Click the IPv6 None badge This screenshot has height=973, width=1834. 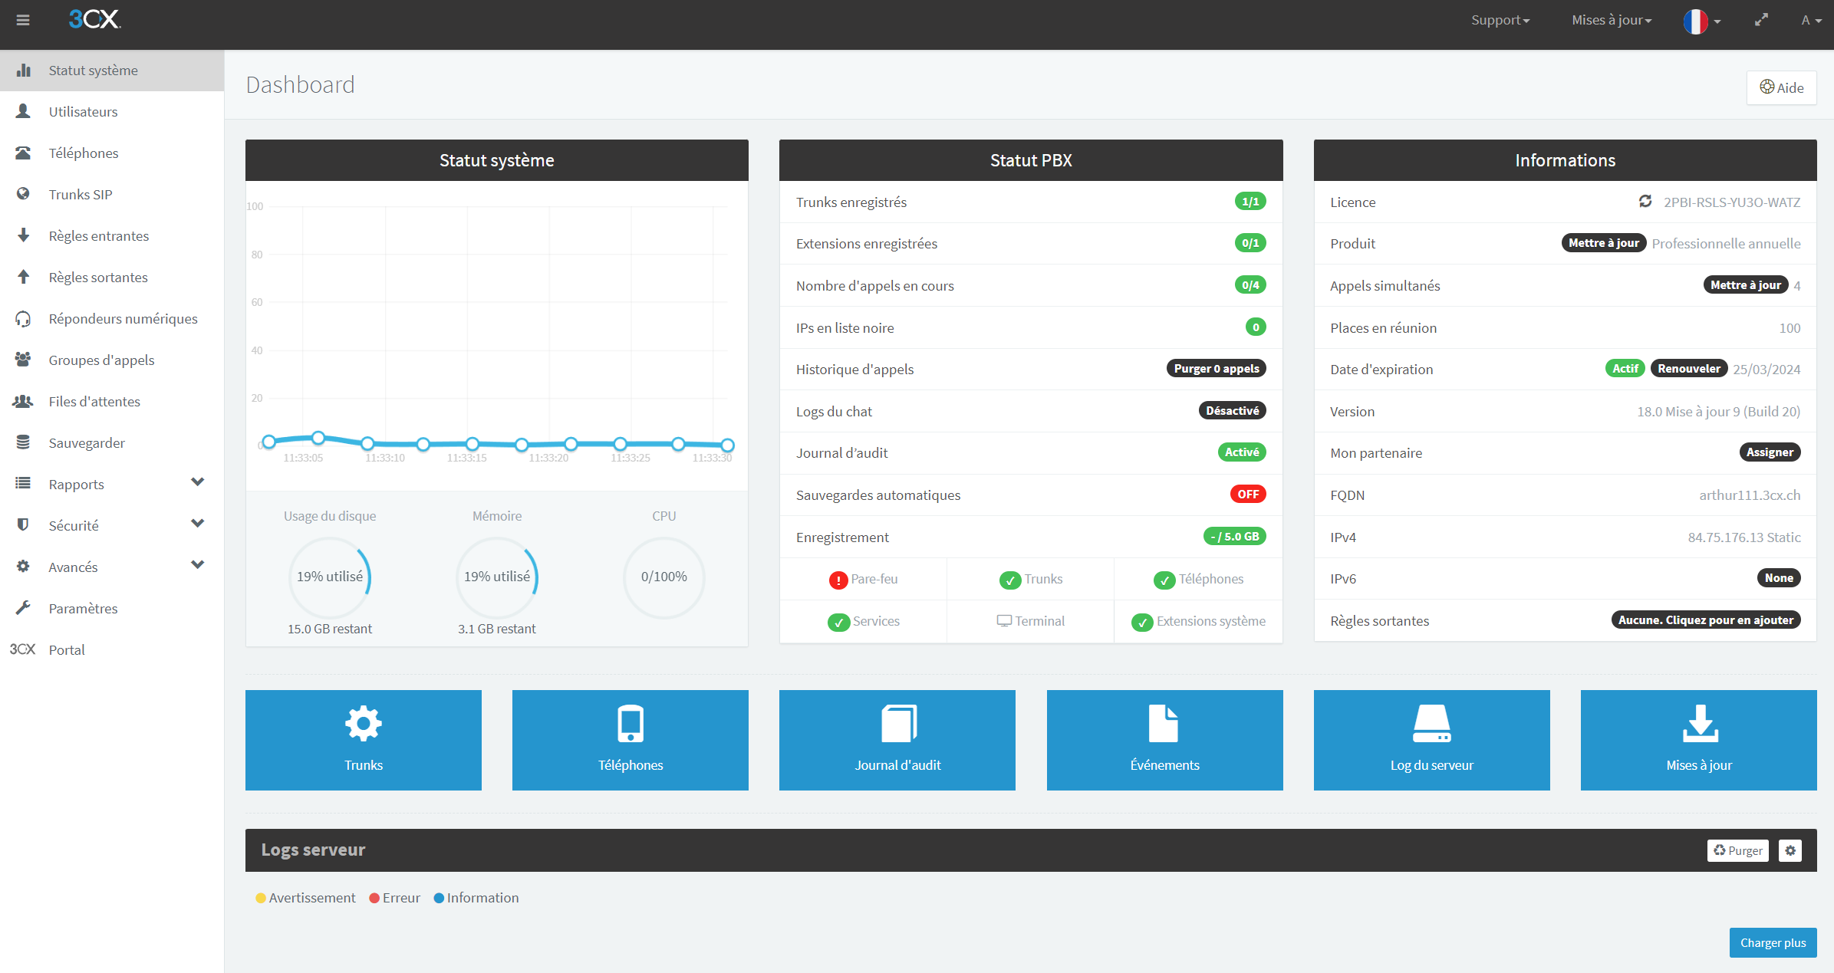point(1779,578)
